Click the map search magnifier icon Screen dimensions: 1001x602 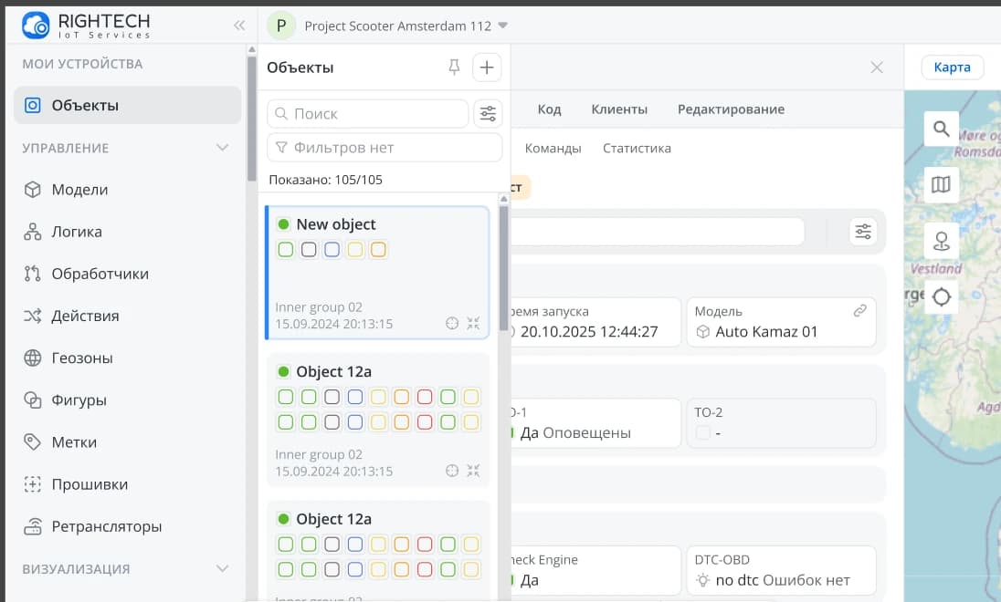pos(941,130)
